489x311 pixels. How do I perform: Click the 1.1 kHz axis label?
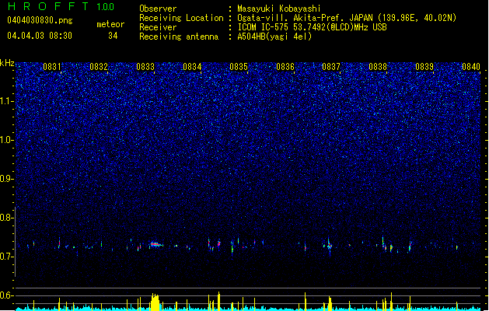[x=7, y=101]
